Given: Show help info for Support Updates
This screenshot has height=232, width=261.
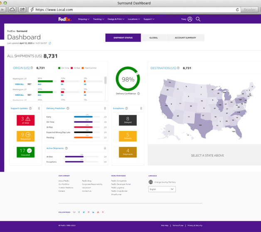Looking at the screenshot, I should pos(30,109).
